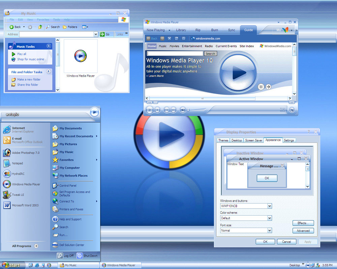Expand the Now Playing dropdown arrow
This screenshot has width=337, height=269.
(x=170, y=30)
